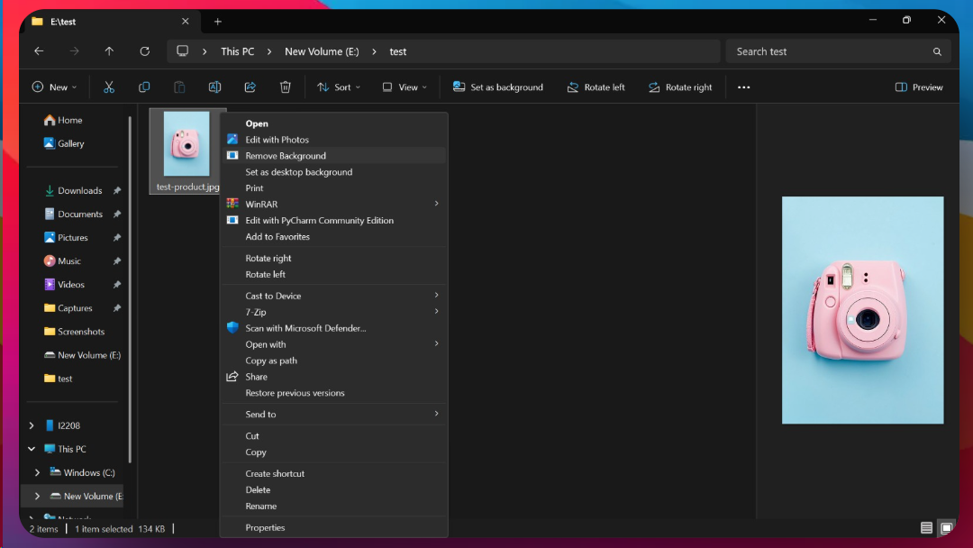
Task: Click the Rename icon on the toolbar
Action: (214, 87)
